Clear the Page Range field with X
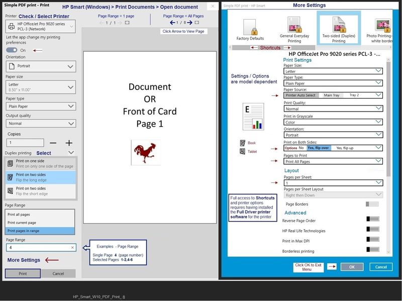The image size is (402, 301). click(x=72, y=247)
